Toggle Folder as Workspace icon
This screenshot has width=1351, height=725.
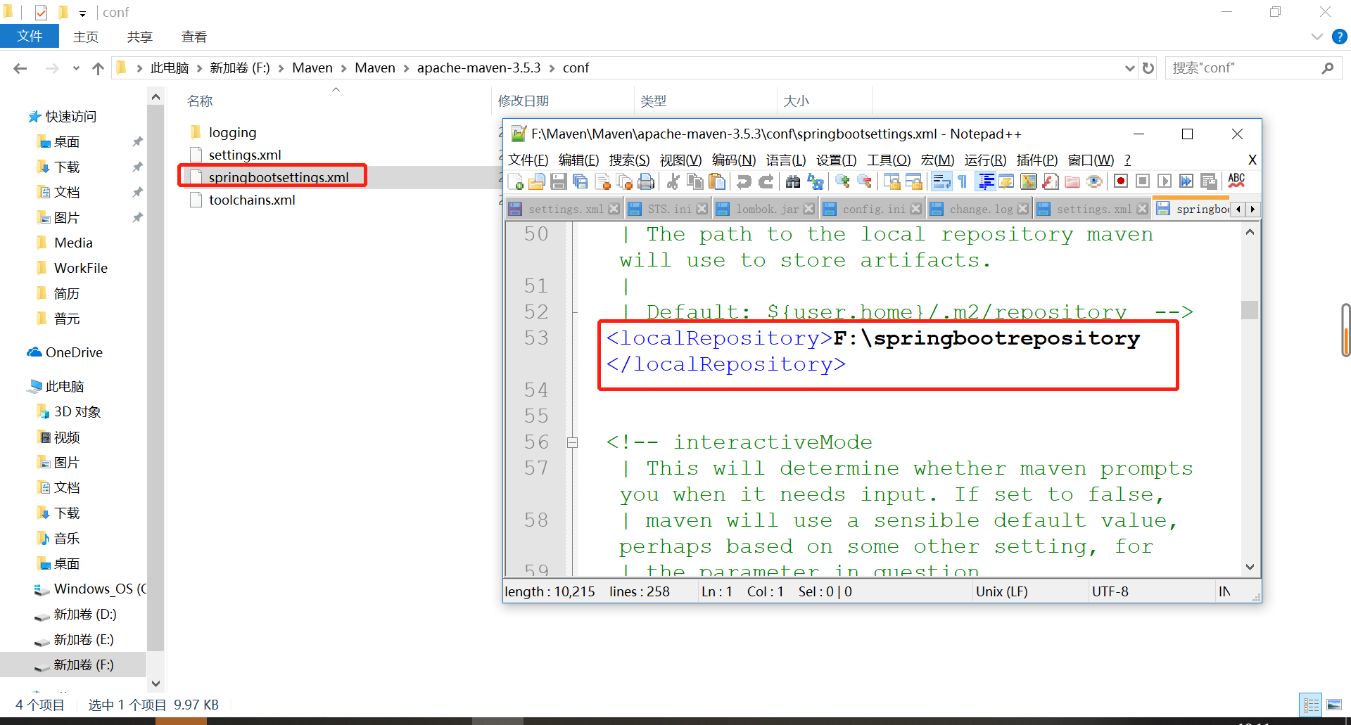(1072, 182)
